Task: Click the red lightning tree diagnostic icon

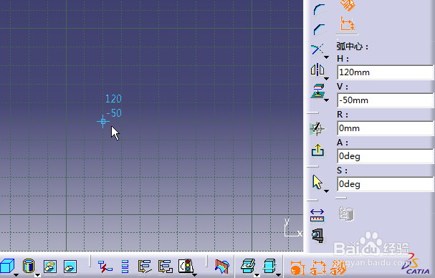Action: coord(105,267)
